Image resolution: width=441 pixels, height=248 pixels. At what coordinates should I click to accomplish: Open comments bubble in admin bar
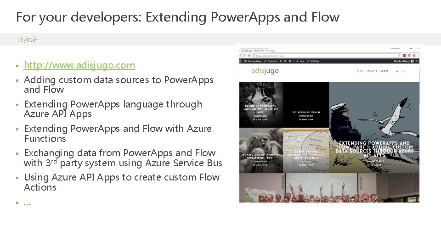[x=291, y=61]
